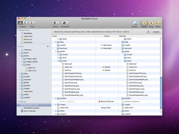Expand the about folder in sidebar
179x134 pixels.
point(20,53)
